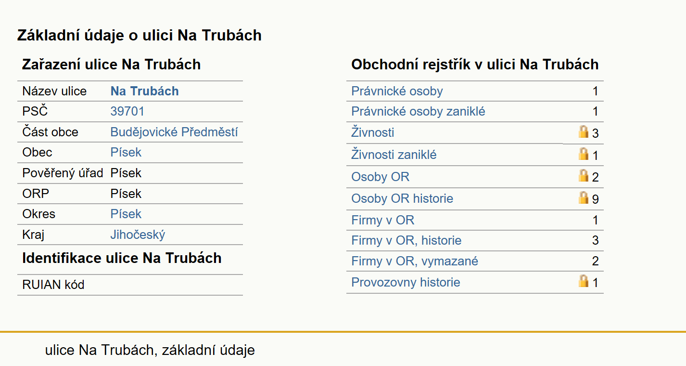Viewport: 686px width, 366px height.
Task: Open the Osoby OR link
Action: pos(380,177)
